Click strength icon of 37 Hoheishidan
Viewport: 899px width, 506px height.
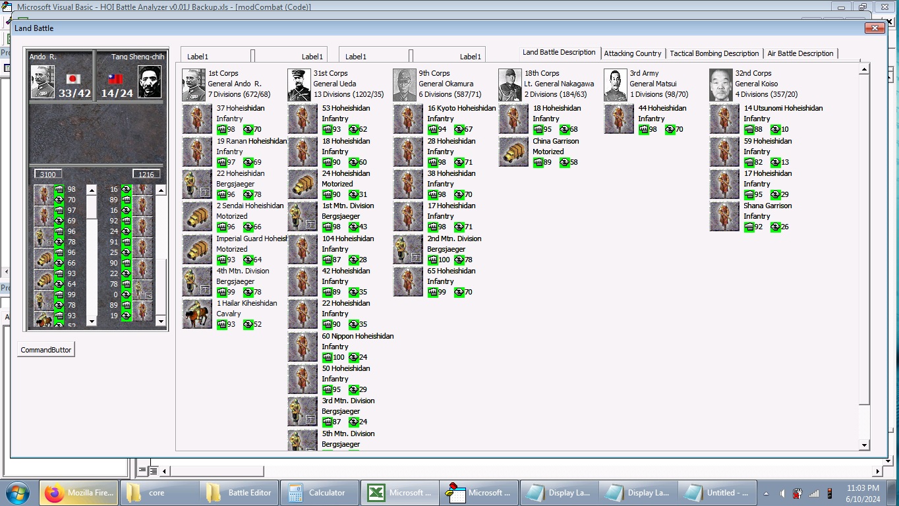(x=221, y=129)
